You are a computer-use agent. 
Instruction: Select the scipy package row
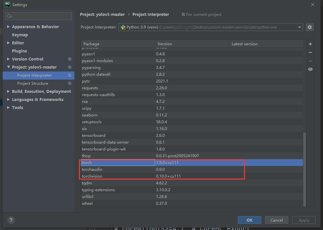pos(192,108)
